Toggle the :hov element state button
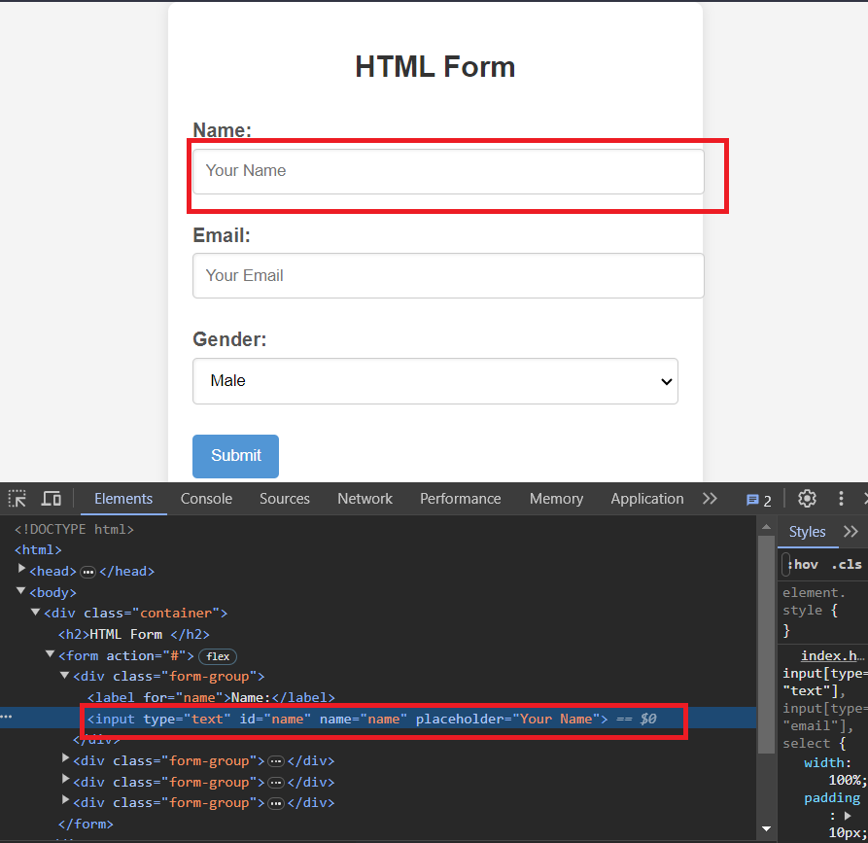The image size is (868, 843). click(803, 565)
